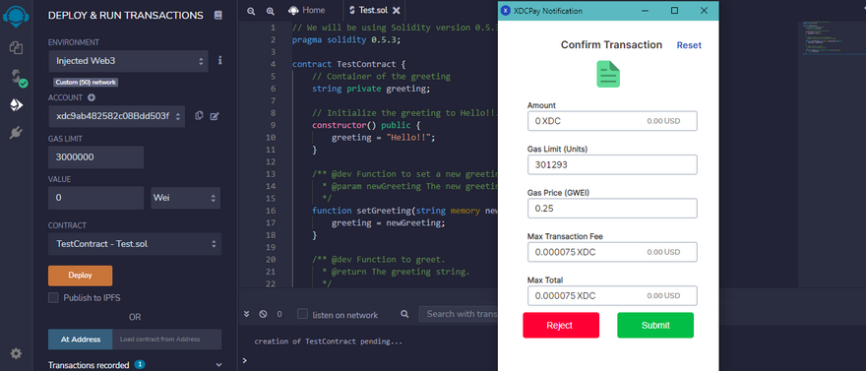Image resolution: width=866 pixels, height=371 pixels.
Task: Click XDCPay Gas Limit units field
Action: [612, 164]
